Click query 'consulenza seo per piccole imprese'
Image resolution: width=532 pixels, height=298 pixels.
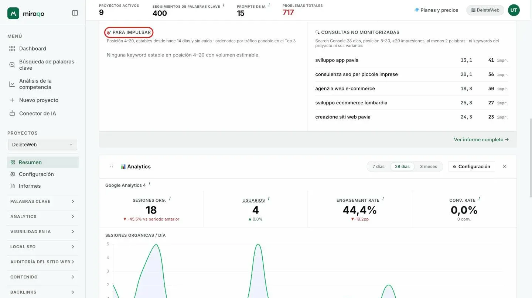357,74
